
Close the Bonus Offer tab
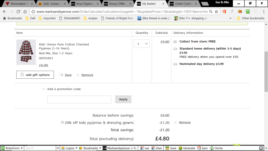pyautogui.click(x=130, y=4)
